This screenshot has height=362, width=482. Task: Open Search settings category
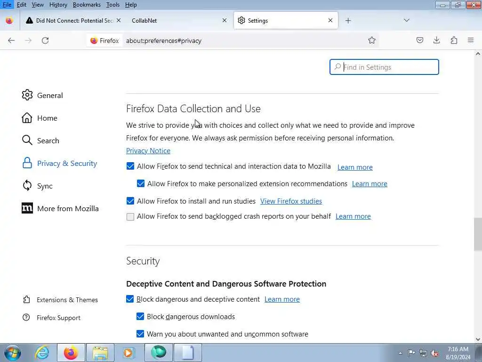tap(40, 140)
